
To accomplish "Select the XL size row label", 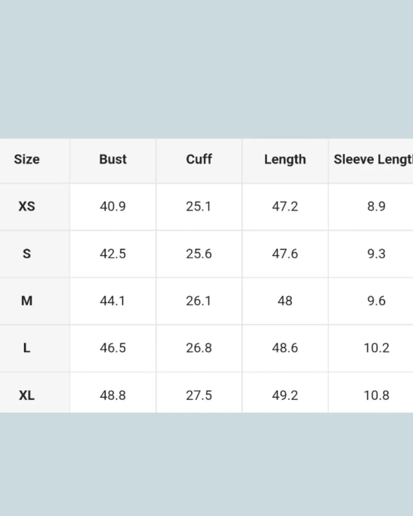I will click(27, 395).
